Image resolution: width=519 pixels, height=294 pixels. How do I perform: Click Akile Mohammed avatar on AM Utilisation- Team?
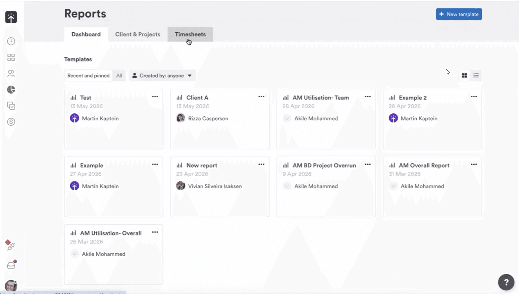pos(287,118)
